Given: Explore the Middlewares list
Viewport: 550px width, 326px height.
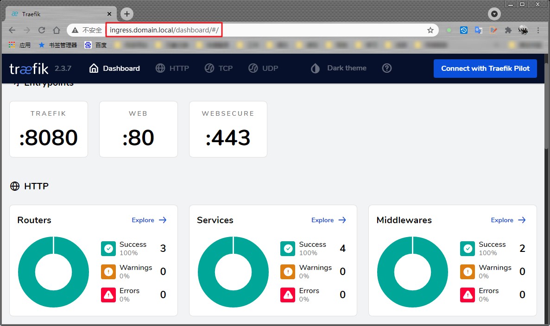Looking at the screenshot, I should 508,220.
